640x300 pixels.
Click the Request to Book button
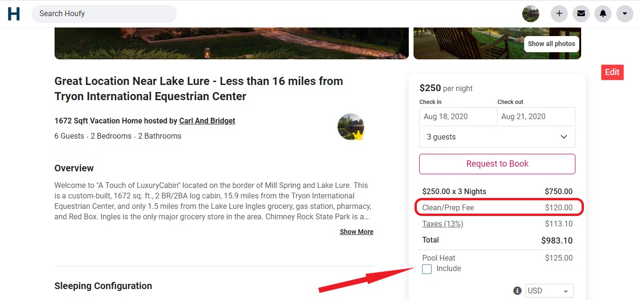[497, 164]
